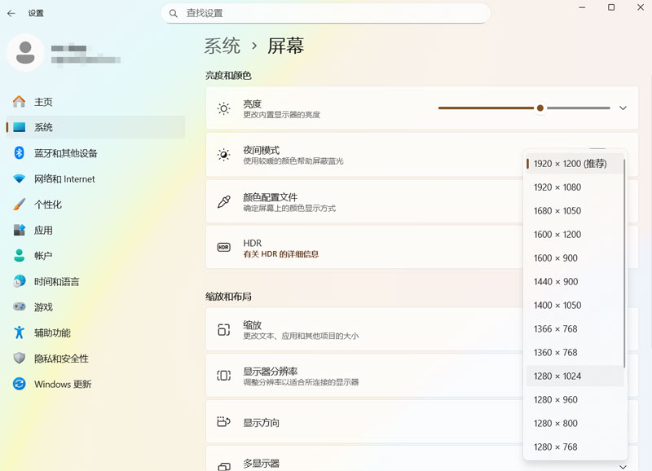The width and height of the screenshot is (652, 471).
Task: Go to 网络和 Internet settings
Action: coord(64,179)
